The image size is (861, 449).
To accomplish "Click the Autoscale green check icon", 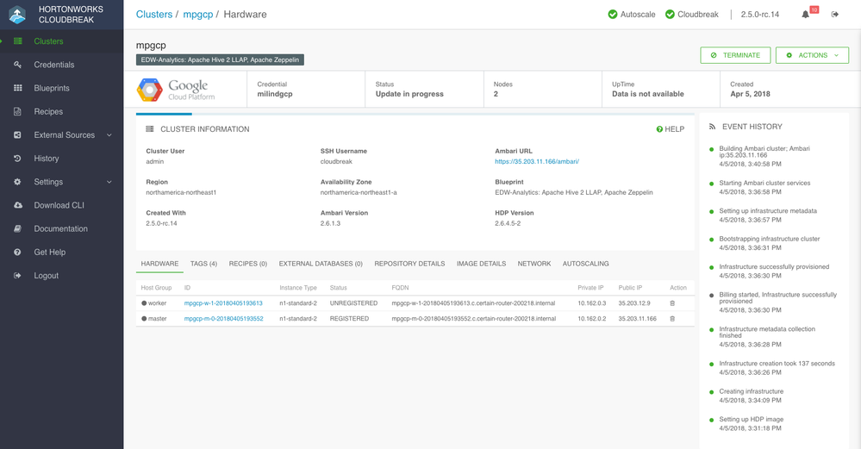I will (x=613, y=15).
